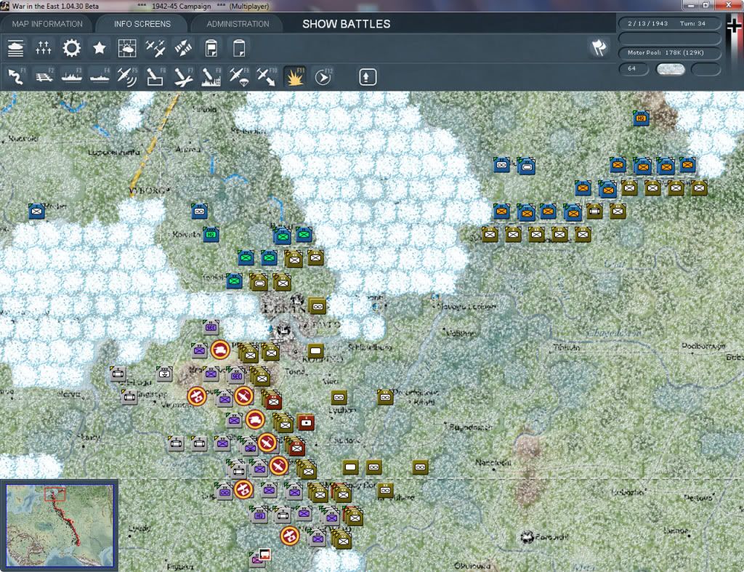This screenshot has height=572, width=744.
Task: Click the speech bubble marker near Plyussa
Action: 264,554
